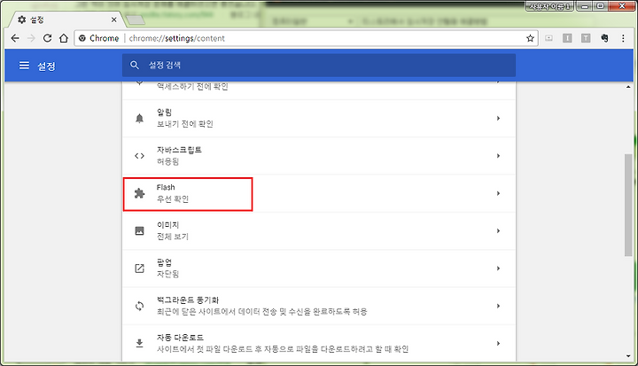Click the scrollbar down arrow

628,356
